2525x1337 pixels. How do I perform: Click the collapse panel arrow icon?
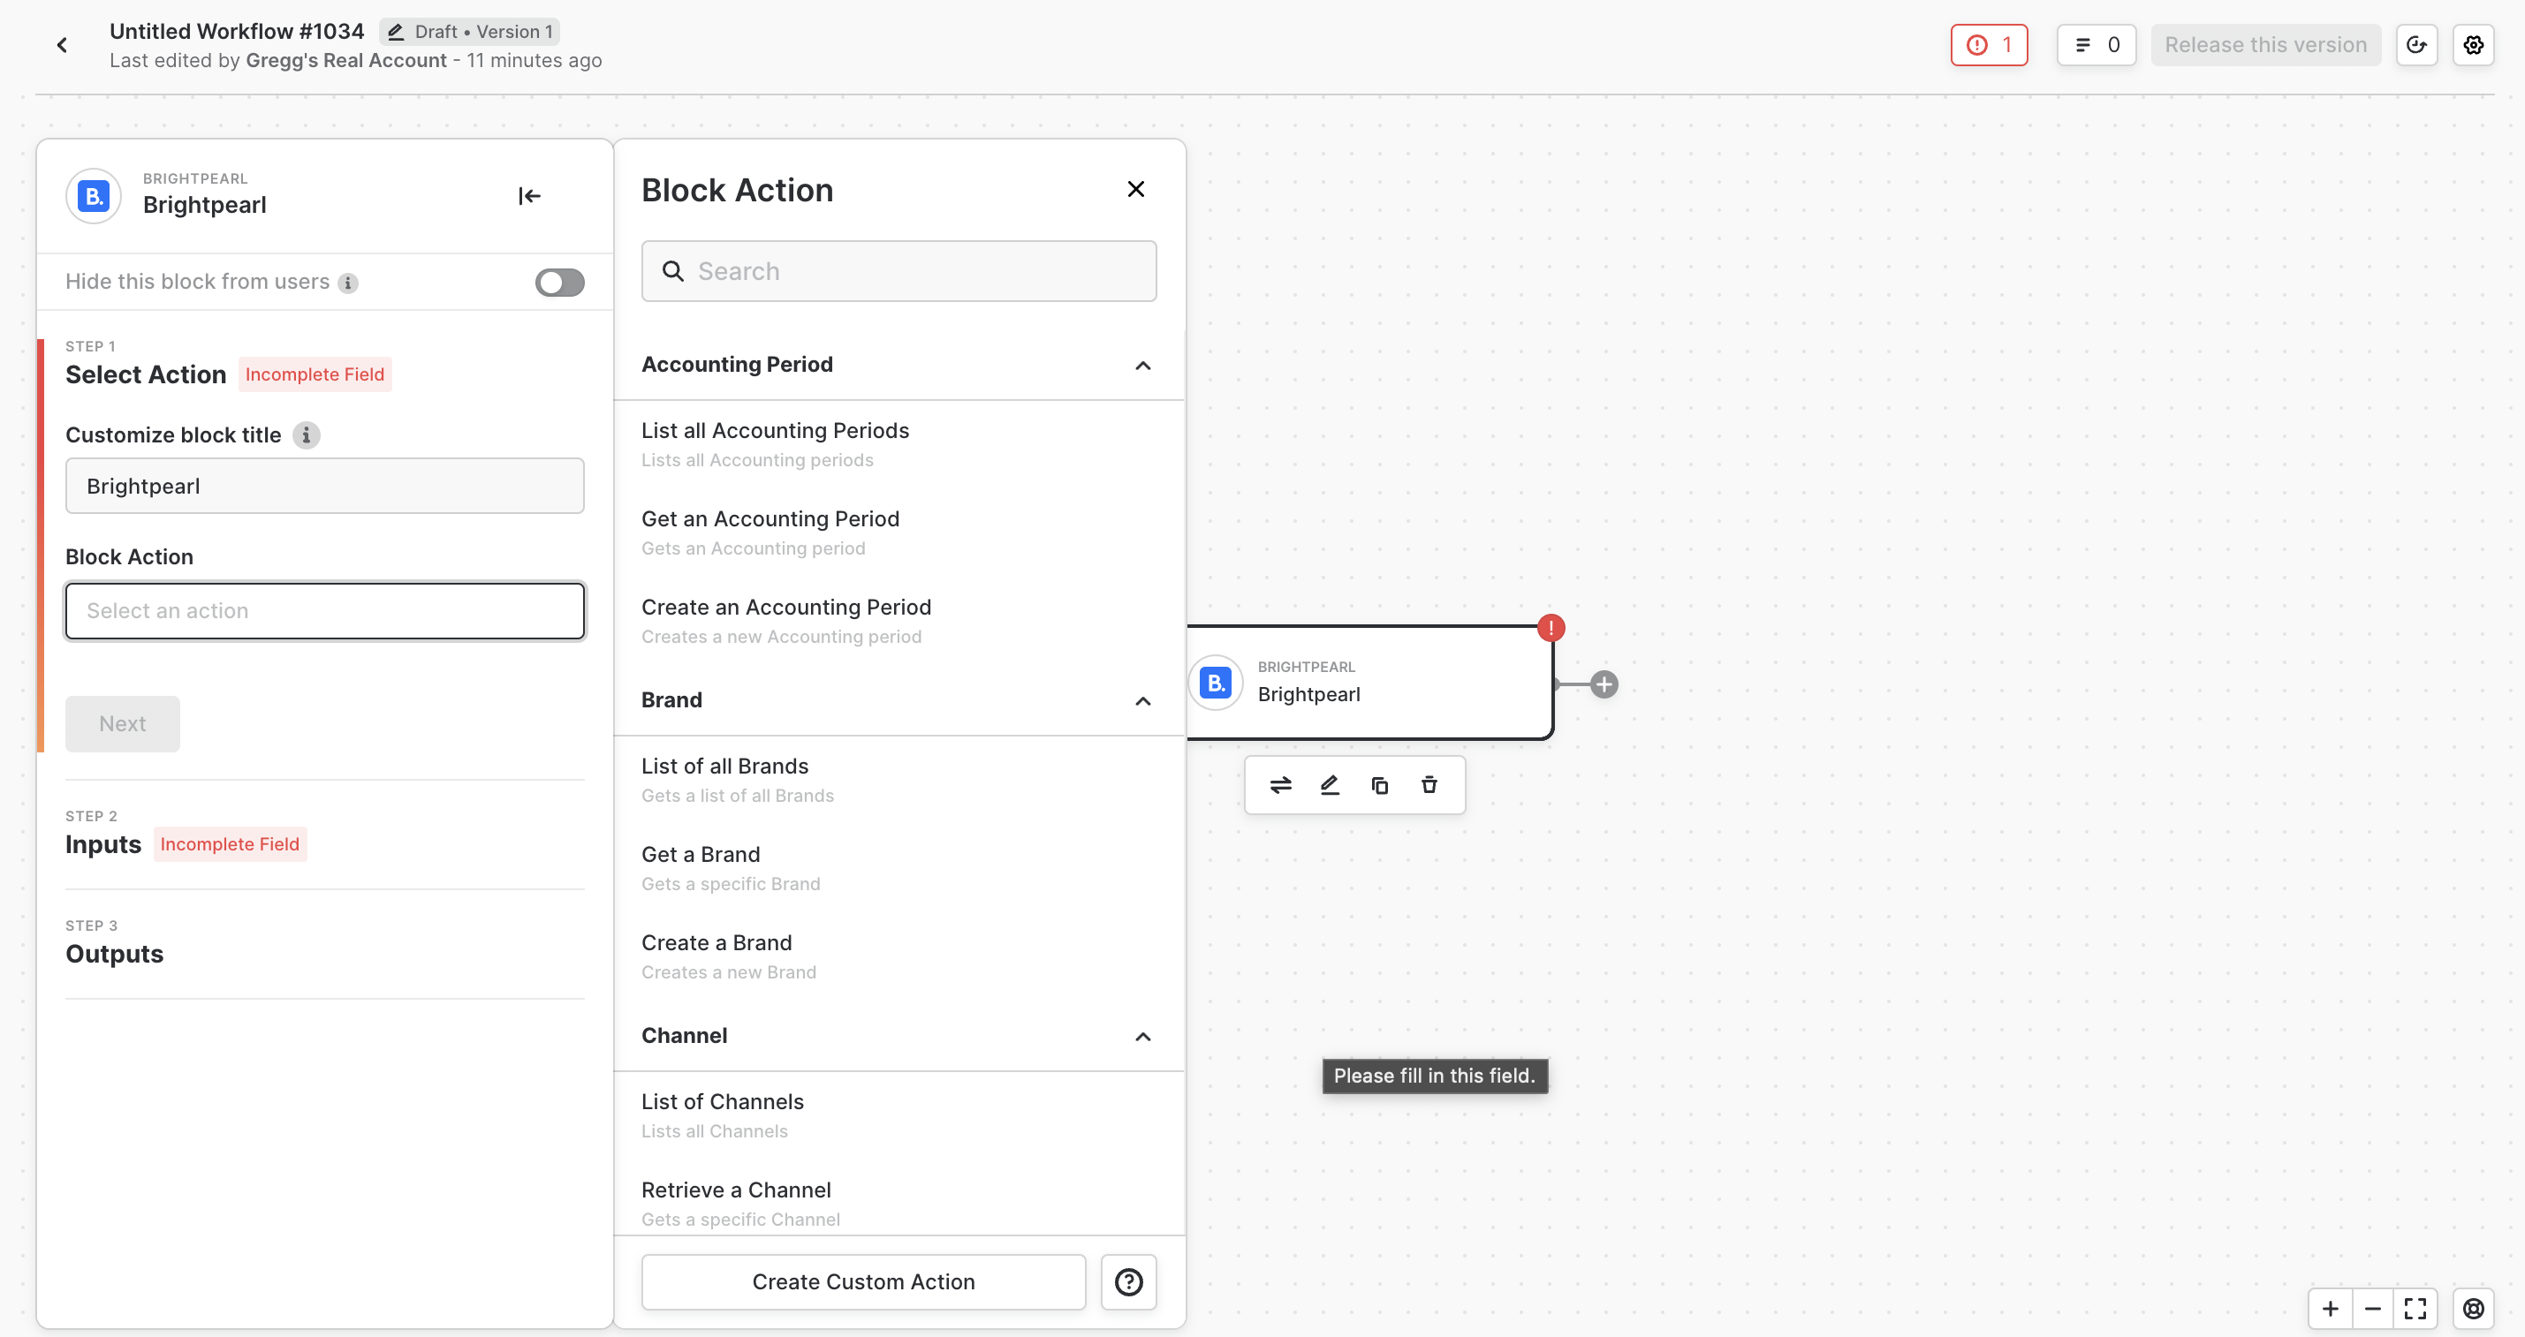[529, 196]
